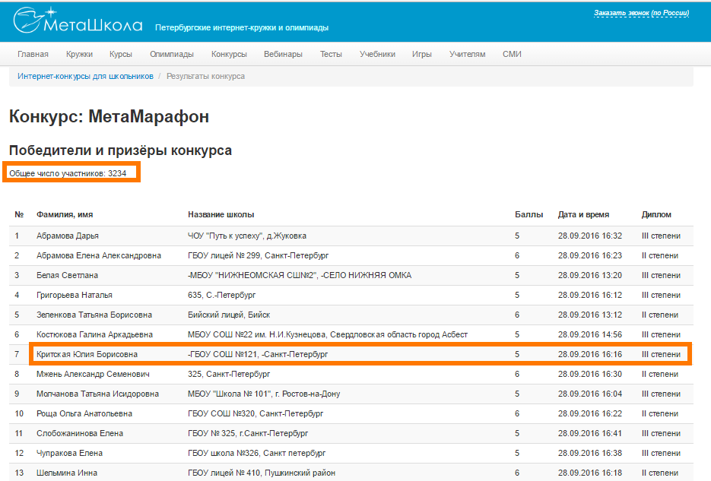Click school cell ЧОУ "Путь к успеху", д.Жуковка
The image size is (711, 481).
[247, 236]
